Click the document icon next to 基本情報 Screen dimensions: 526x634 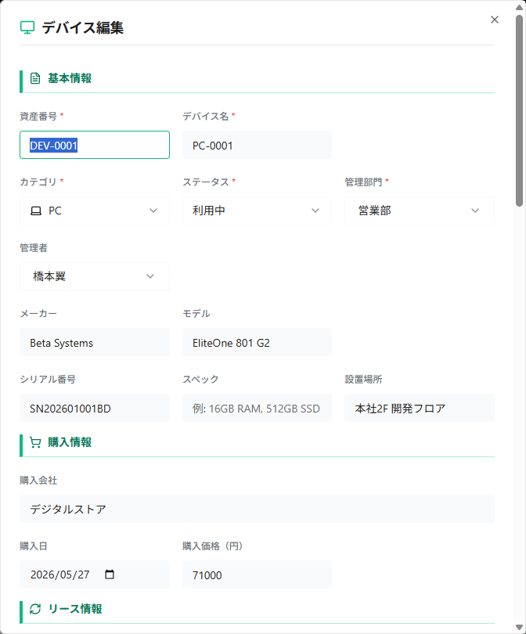[35, 78]
